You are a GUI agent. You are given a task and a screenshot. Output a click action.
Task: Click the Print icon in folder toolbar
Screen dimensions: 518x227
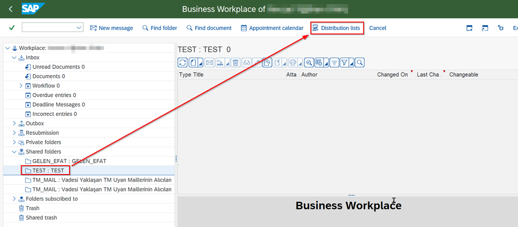click(x=293, y=63)
